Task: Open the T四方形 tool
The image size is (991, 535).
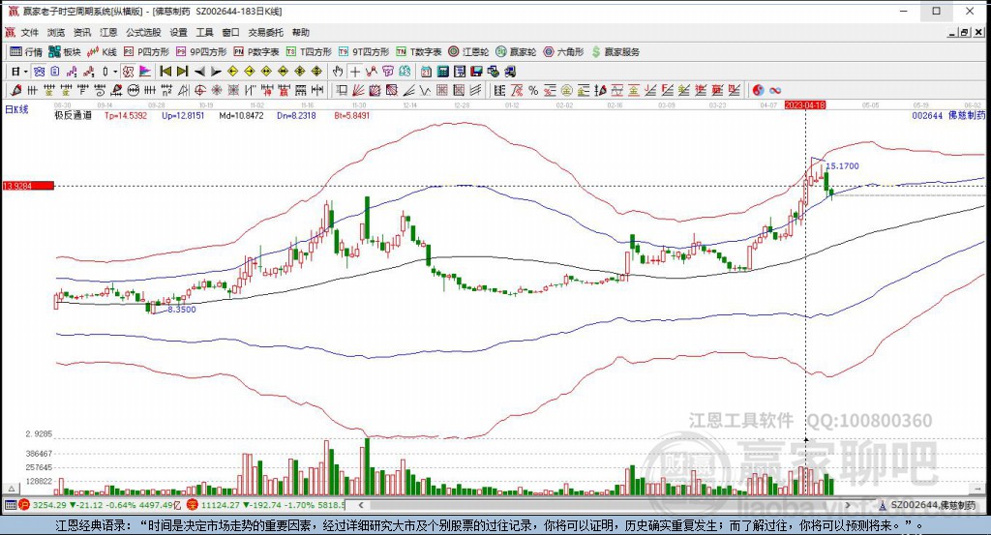Action: pyautogui.click(x=309, y=52)
